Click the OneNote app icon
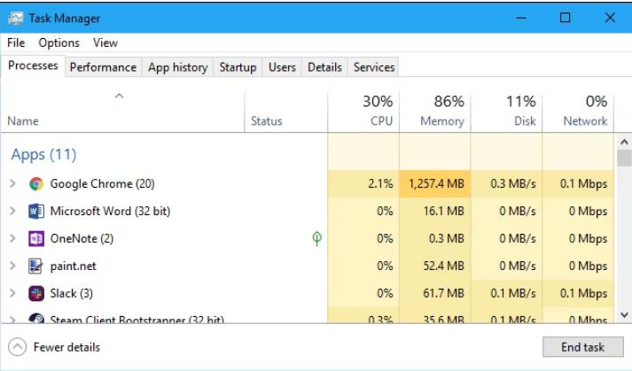This screenshot has height=371, width=632. (36, 239)
